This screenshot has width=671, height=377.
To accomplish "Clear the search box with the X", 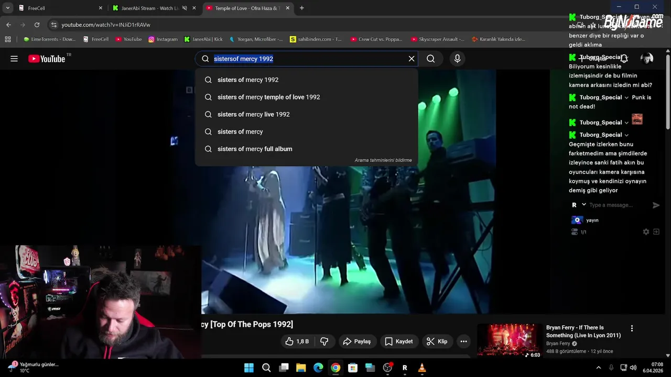I will pyautogui.click(x=412, y=59).
